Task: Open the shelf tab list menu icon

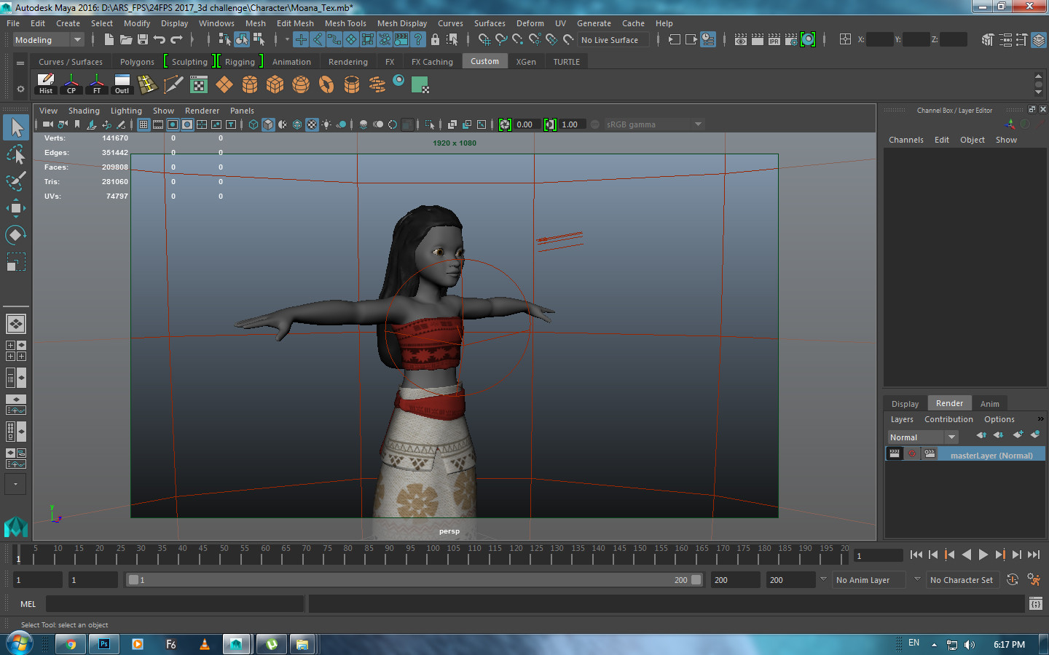Action: pyautogui.click(x=20, y=63)
